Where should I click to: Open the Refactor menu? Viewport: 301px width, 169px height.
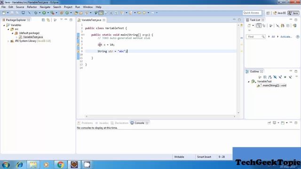pyautogui.click(x=32, y=7)
